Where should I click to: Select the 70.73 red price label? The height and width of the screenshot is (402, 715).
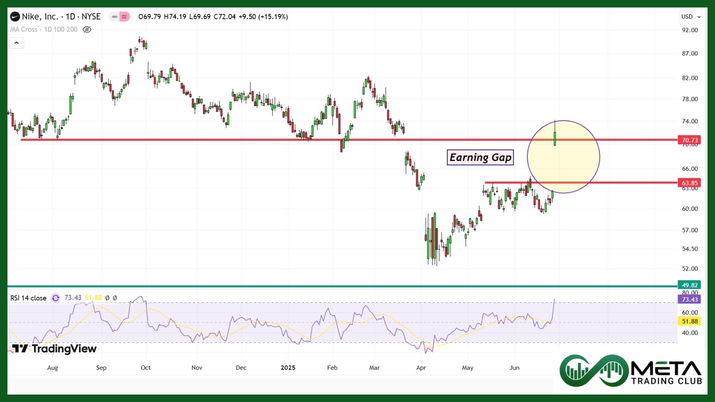pos(689,140)
